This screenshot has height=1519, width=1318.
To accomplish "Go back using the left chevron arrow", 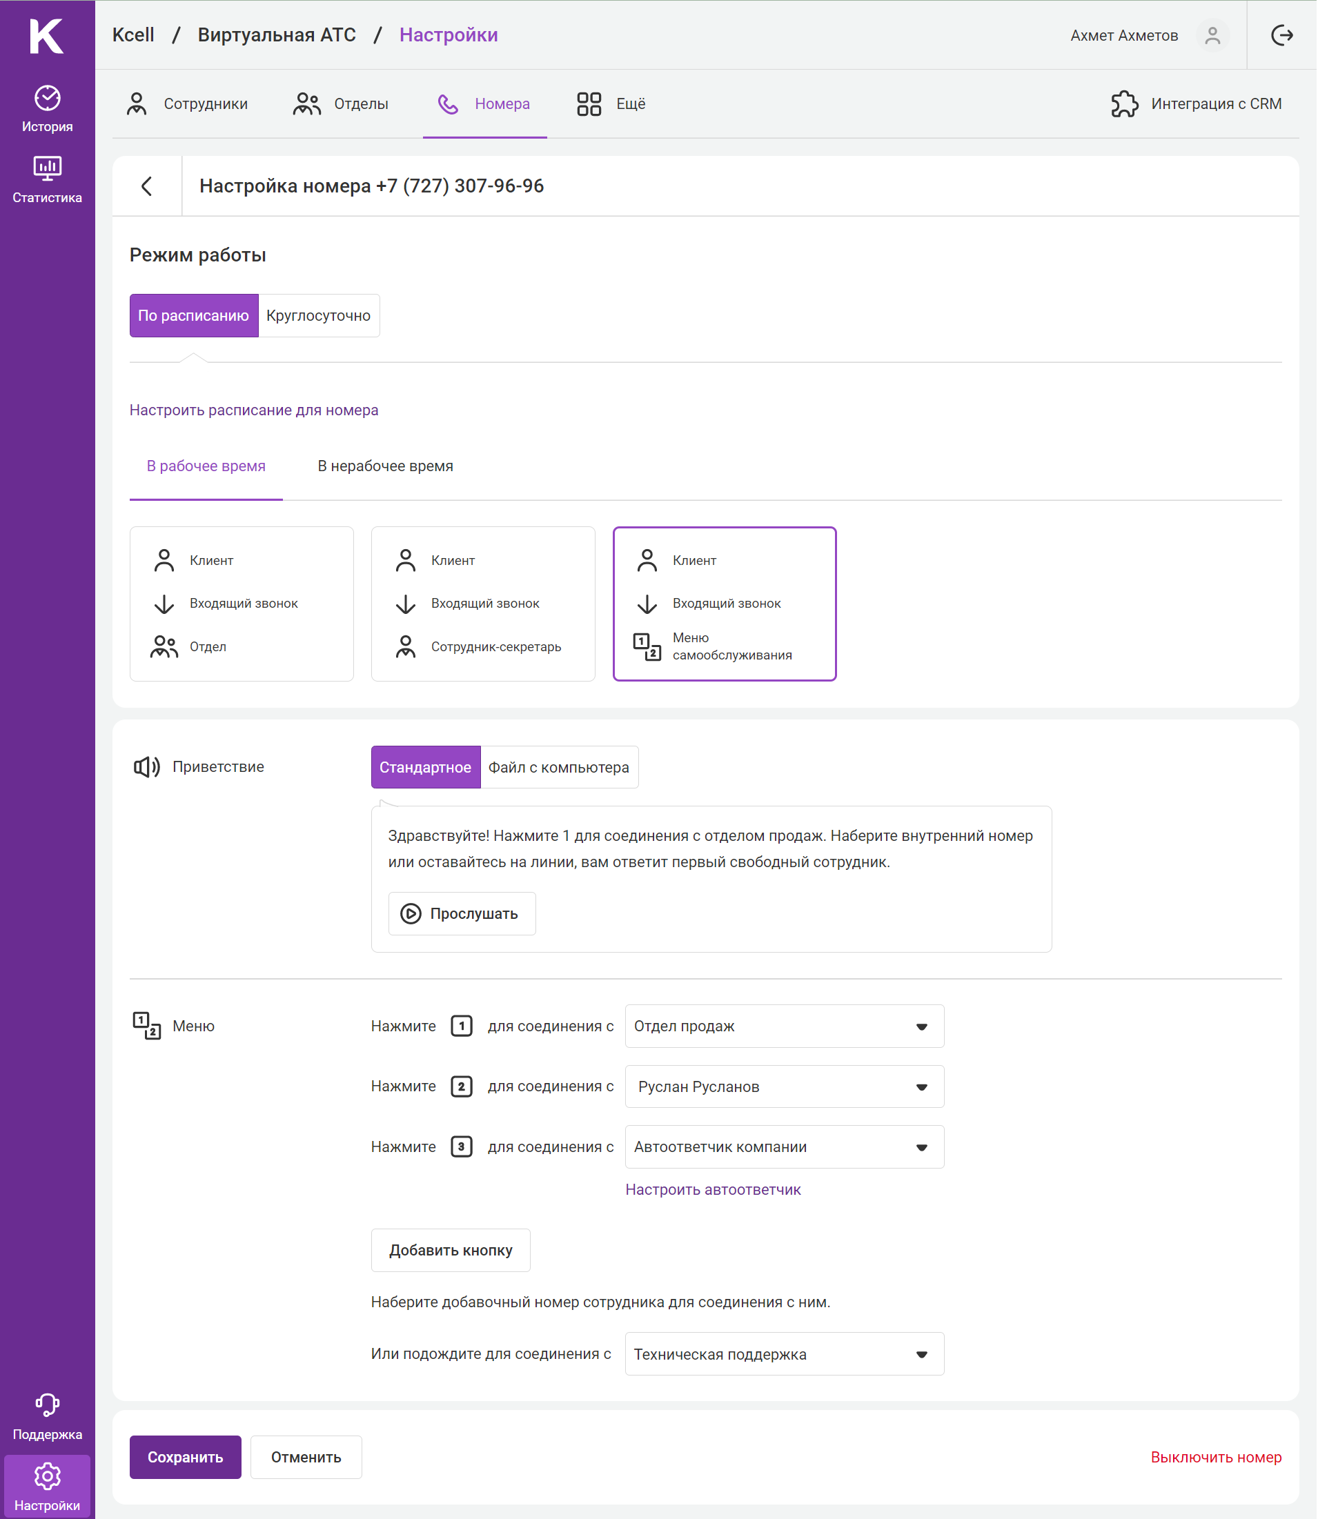I will tap(147, 186).
